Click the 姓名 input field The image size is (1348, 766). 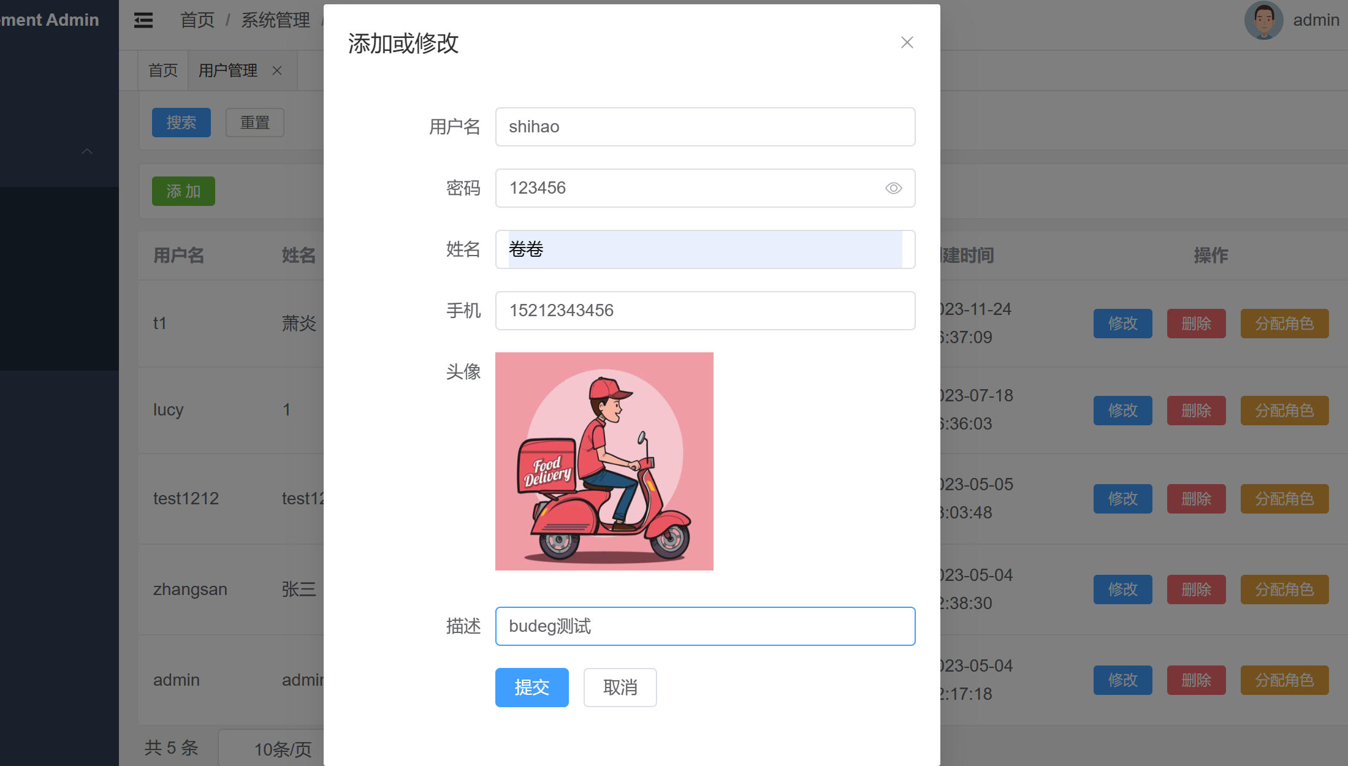[705, 249]
